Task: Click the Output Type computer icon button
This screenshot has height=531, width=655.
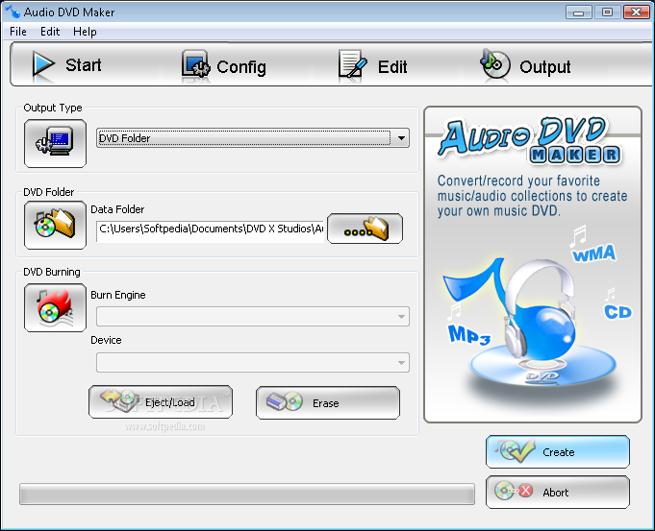Action: point(55,143)
